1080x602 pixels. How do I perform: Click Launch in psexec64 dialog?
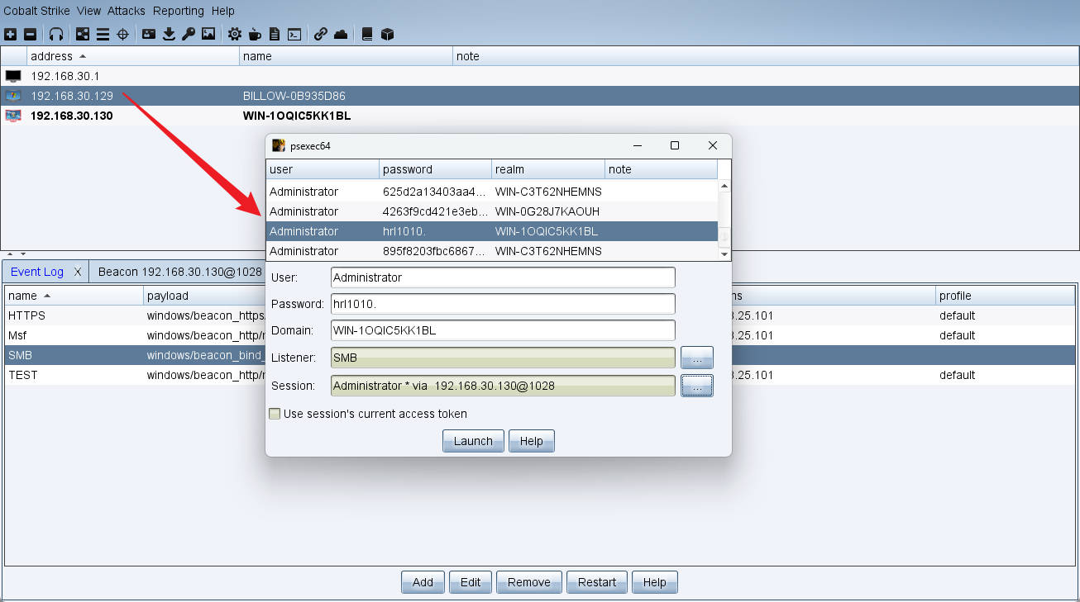point(473,441)
